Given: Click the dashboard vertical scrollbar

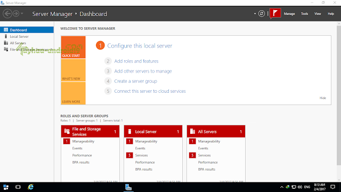Looking at the screenshot, I should [x=339, y=95].
